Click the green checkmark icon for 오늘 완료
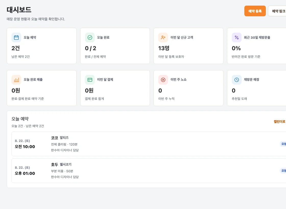 tap(90, 37)
